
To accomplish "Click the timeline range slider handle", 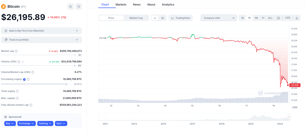I will click(x=289, y=117).
